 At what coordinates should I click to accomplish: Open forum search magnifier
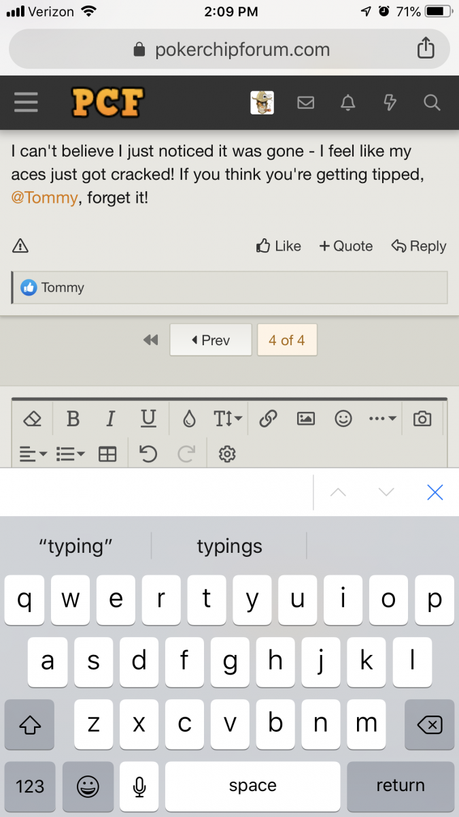pos(432,103)
